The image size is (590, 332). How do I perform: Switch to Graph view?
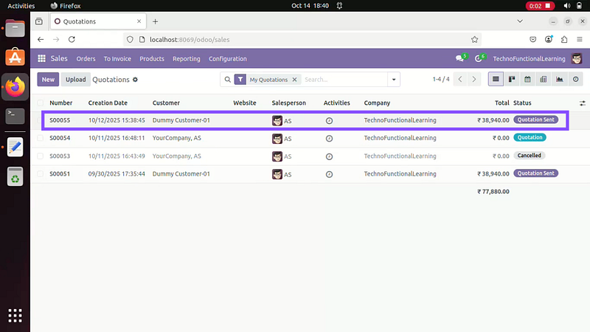click(x=559, y=79)
